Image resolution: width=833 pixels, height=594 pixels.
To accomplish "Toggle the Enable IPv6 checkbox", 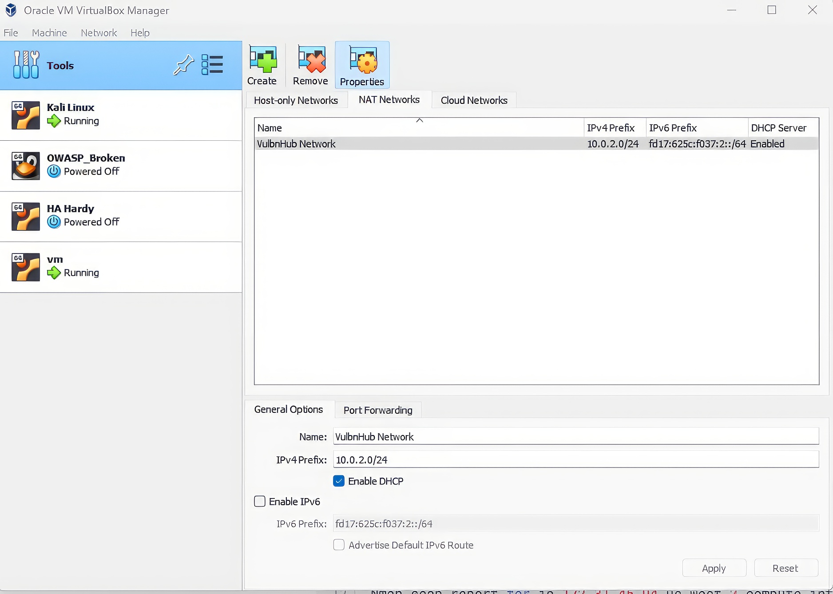I will 260,502.
